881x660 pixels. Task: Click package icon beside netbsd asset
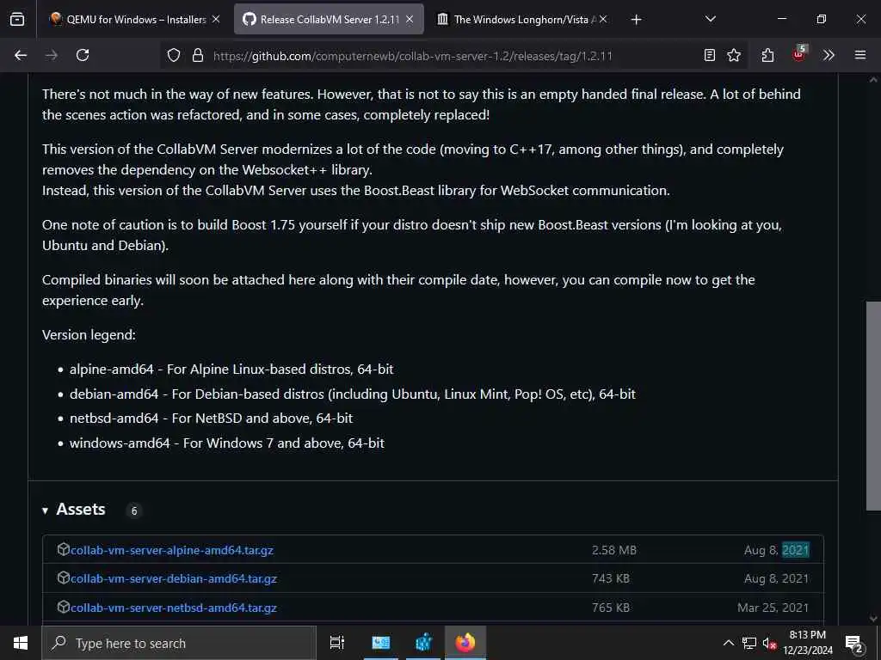(64, 607)
